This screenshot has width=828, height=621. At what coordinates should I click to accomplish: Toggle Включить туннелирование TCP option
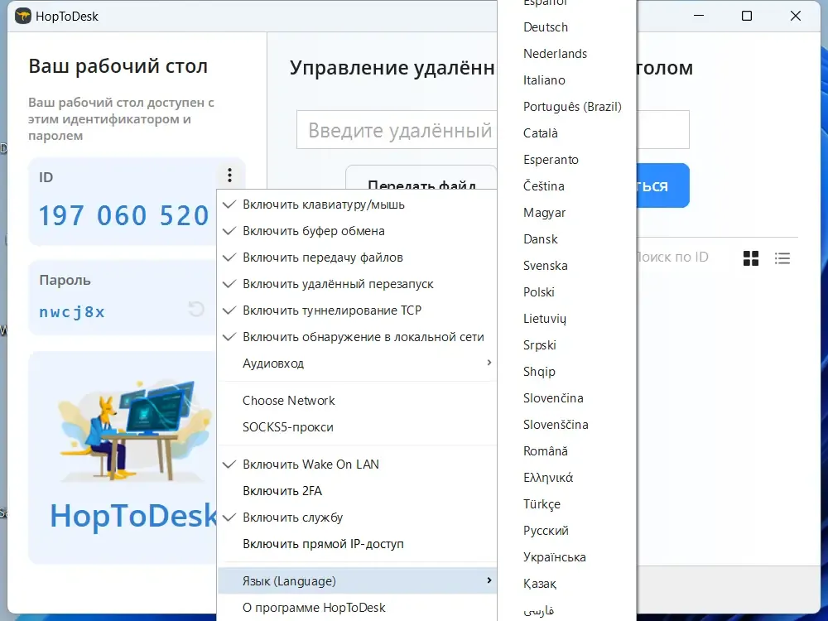pos(357,310)
